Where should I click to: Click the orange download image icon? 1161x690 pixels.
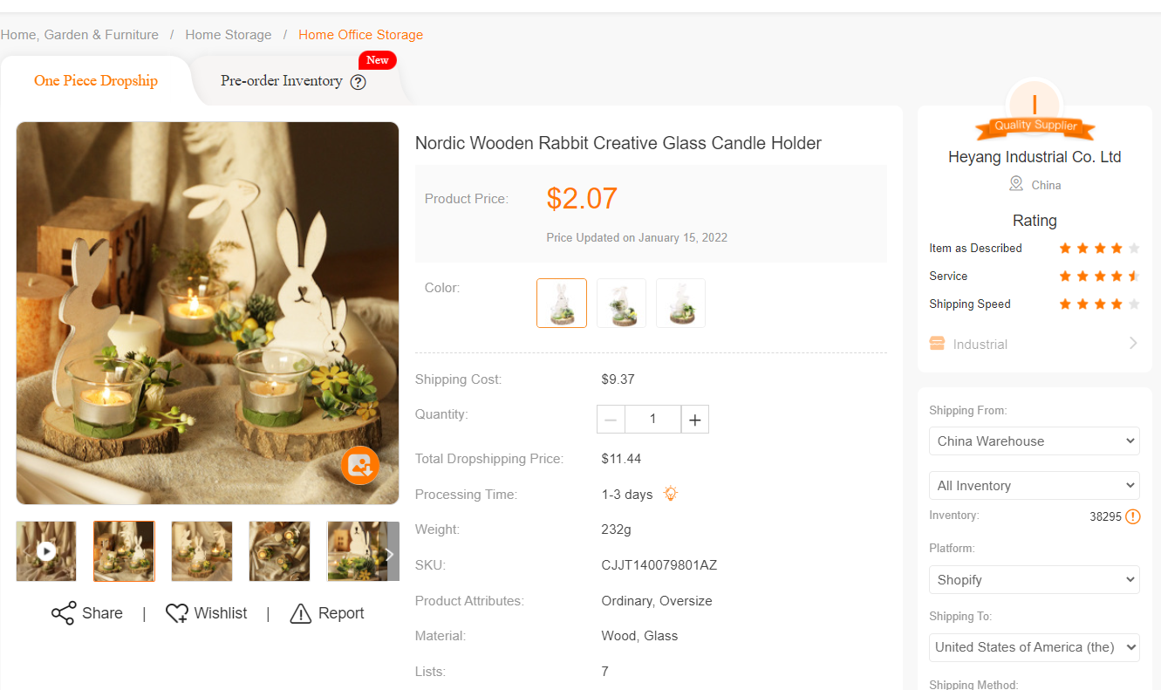pyautogui.click(x=360, y=465)
